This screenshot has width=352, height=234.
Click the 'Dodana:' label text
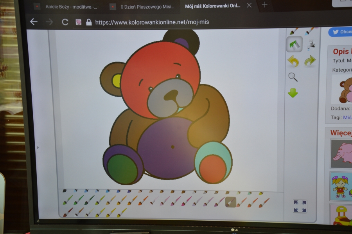(x=340, y=108)
